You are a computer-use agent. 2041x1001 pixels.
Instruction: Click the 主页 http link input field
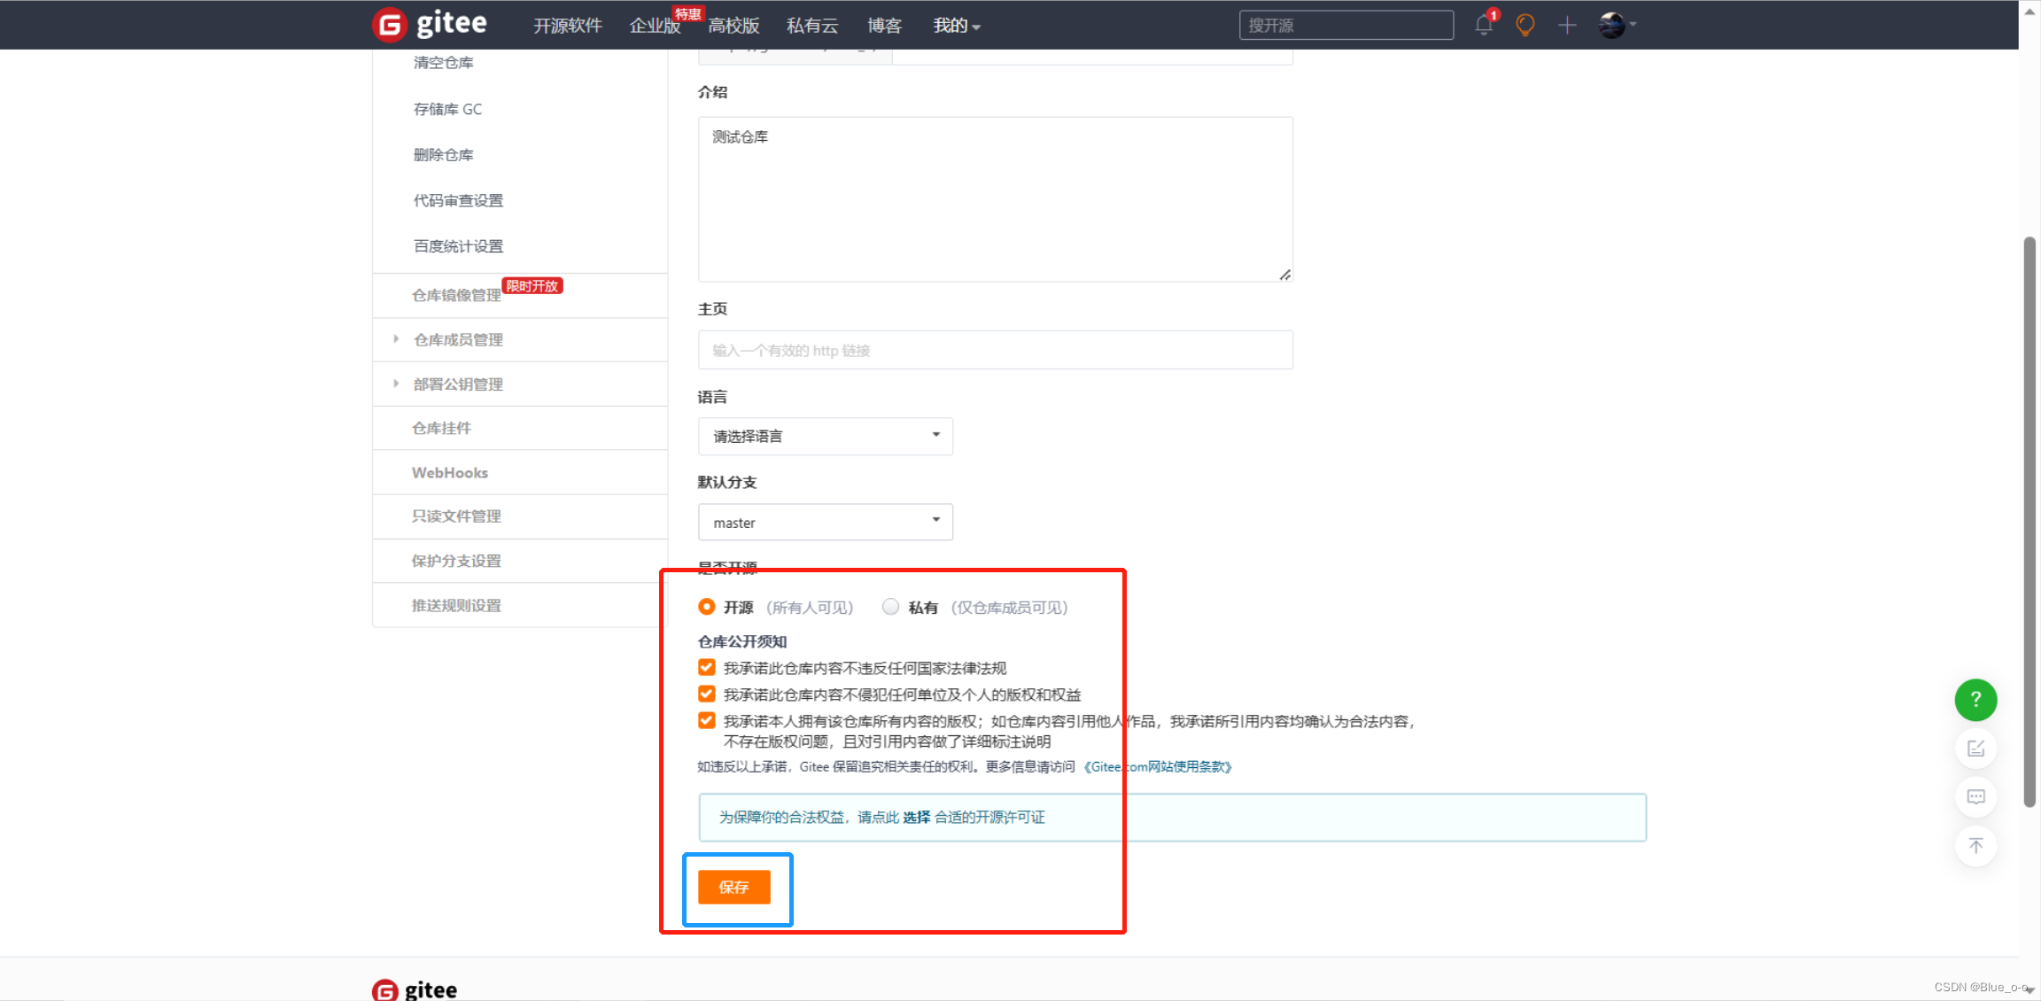tap(995, 351)
